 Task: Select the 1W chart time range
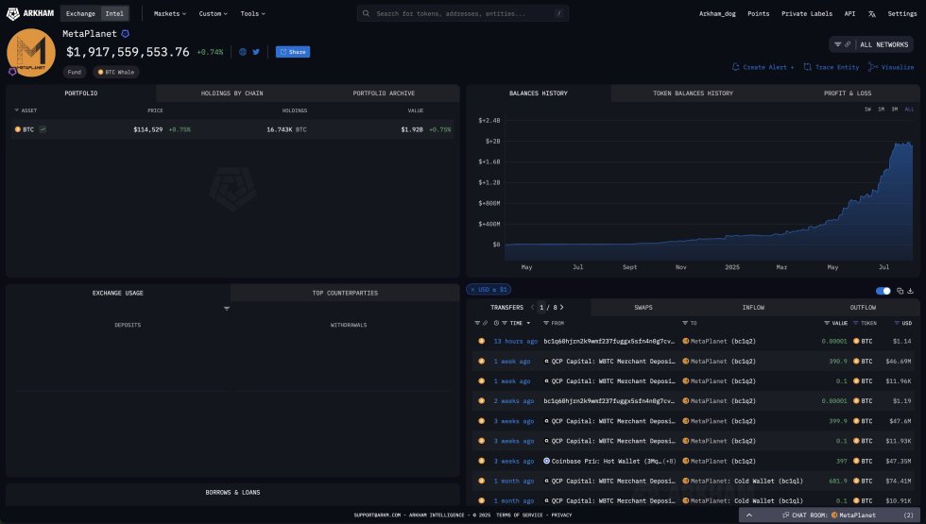867,110
